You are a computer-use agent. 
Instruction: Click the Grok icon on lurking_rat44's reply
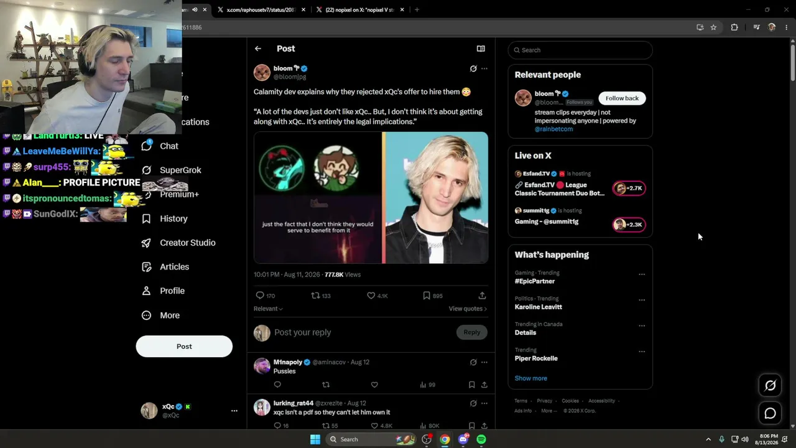click(x=473, y=403)
